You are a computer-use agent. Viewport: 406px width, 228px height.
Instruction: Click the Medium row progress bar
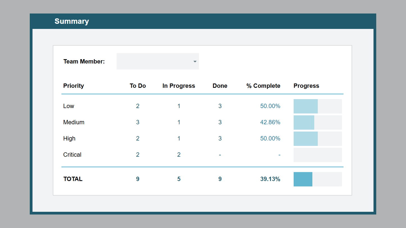pos(317,123)
